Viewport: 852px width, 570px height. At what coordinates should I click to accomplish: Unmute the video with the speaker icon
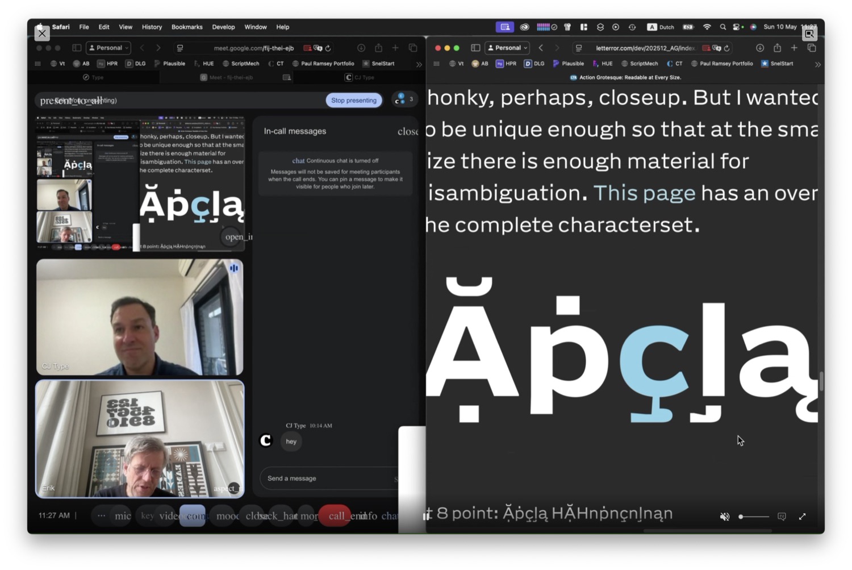click(725, 517)
